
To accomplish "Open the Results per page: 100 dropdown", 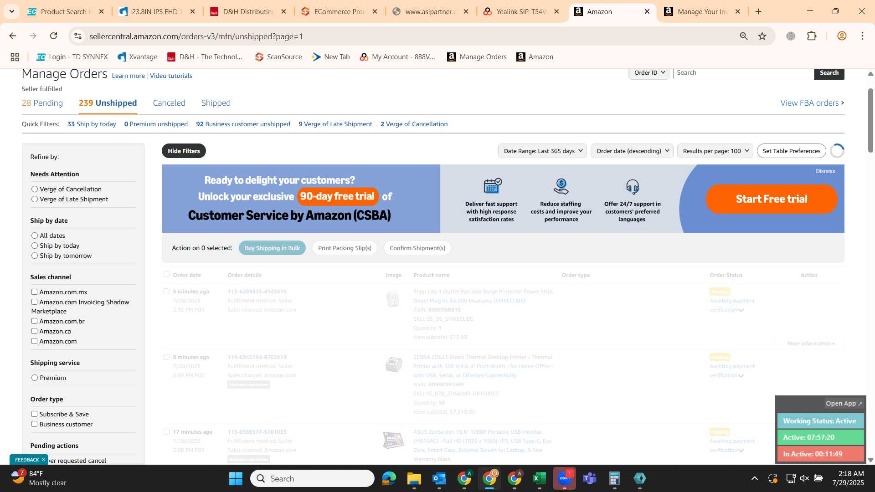I will click(x=715, y=151).
